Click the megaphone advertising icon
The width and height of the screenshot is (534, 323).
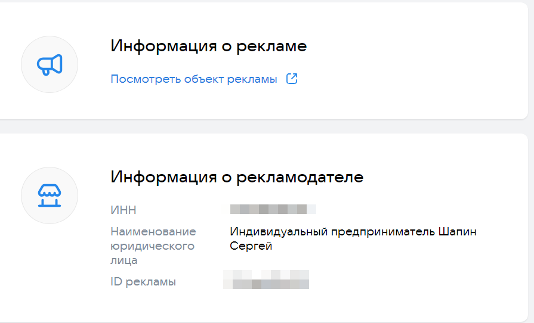click(x=50, y=64)
